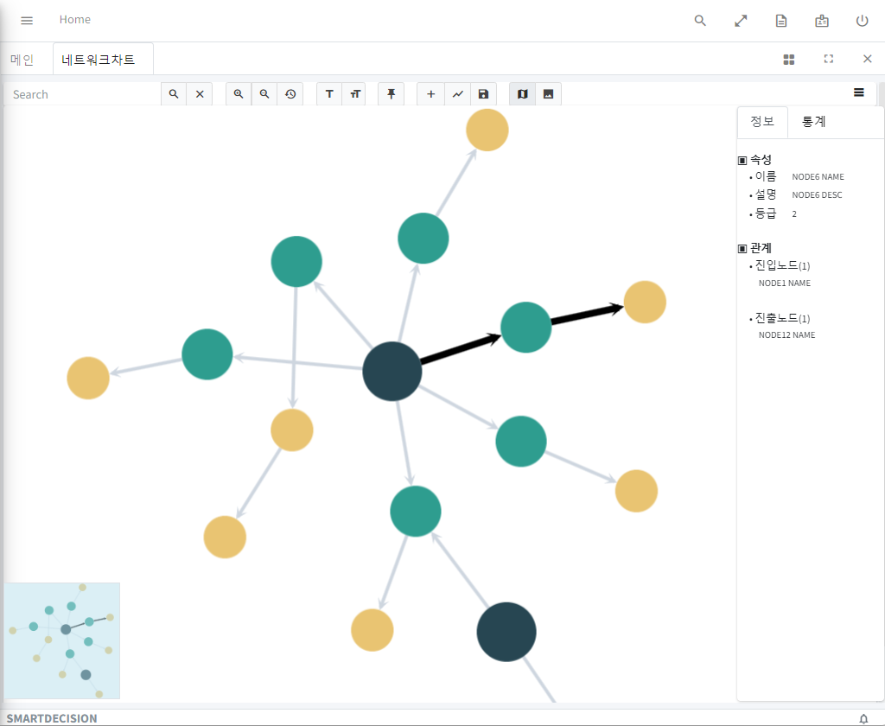The image size is (885, 726).
Task: Toggle the minimap map icon button
Action: pos(522,94)
